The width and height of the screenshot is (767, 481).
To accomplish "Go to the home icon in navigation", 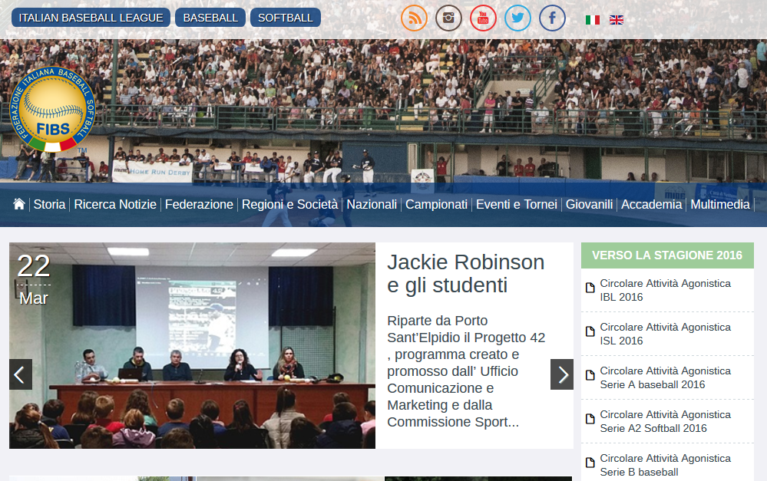I will click(19, 204).
